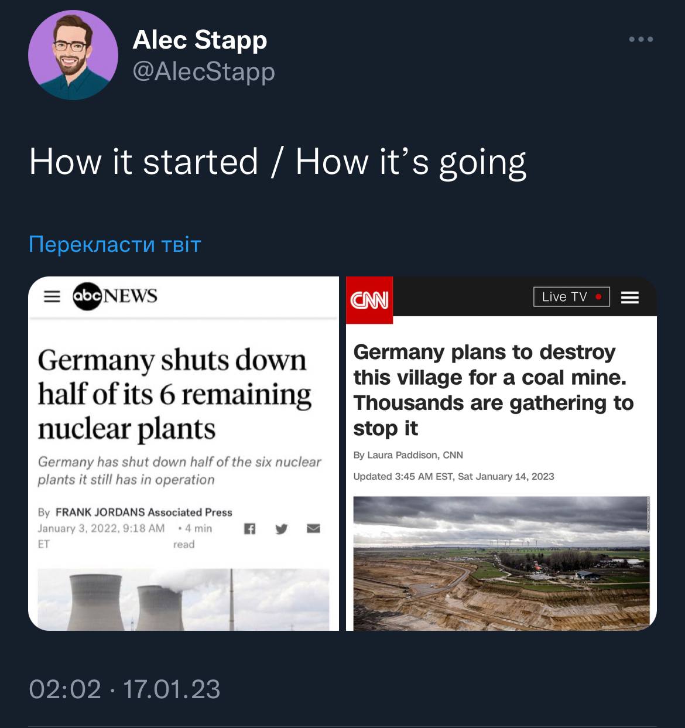Open the @AlecStapp handle link
The image size is (685, 728).
point(204,71)
